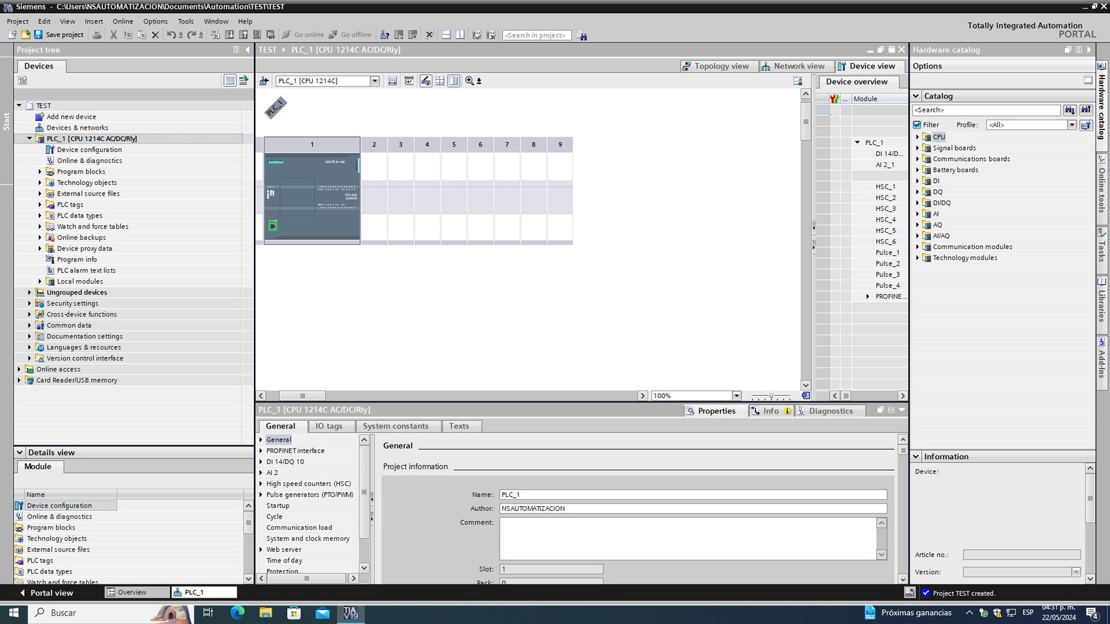Open Microsoft Edge from taskbar
This screenshot has height=624, width=1110.
pyautogui.click(x=237, y=613)
